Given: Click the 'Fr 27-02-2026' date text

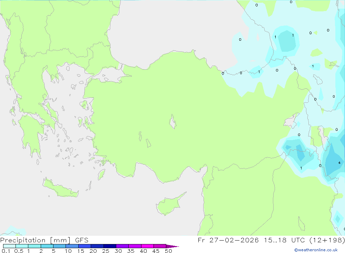Looking at the screenshot, I should point(228,240).
